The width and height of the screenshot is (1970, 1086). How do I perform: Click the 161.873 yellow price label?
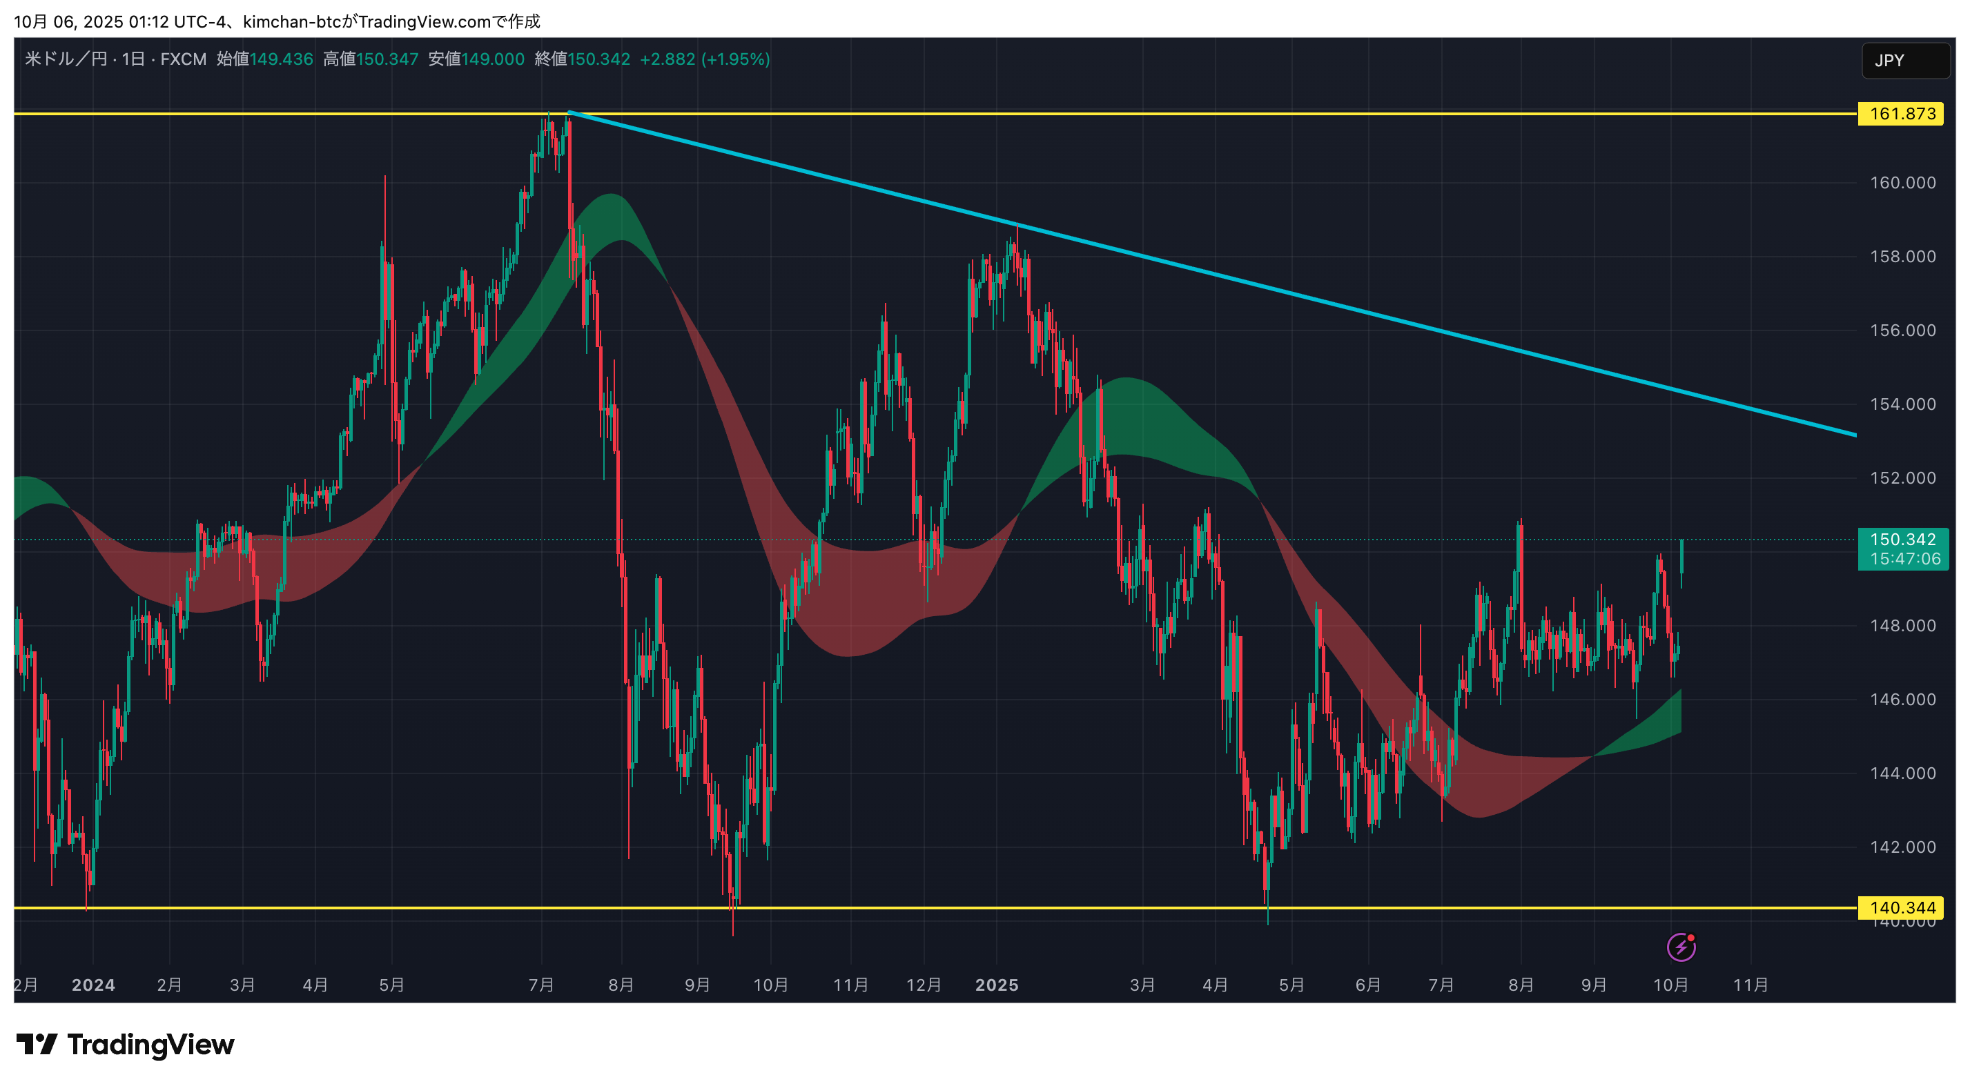[1901, 114]
